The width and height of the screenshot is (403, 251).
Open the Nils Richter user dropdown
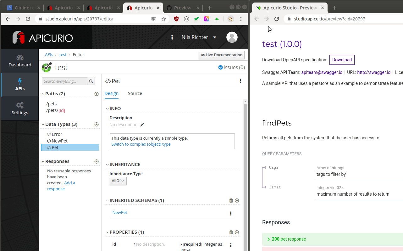[x=199, y=37]
